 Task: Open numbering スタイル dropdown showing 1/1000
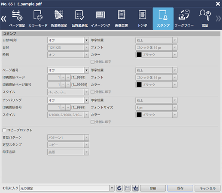click(x=68, y=115)
